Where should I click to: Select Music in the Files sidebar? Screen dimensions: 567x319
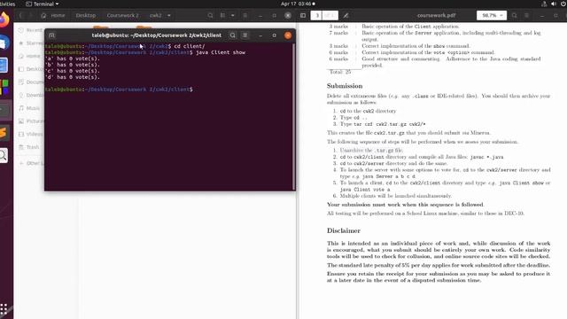click(31, 108)
